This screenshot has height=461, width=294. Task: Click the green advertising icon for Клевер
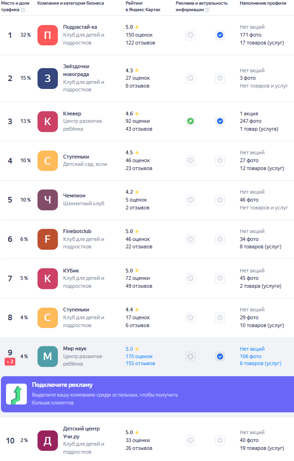tap(190, 121)
